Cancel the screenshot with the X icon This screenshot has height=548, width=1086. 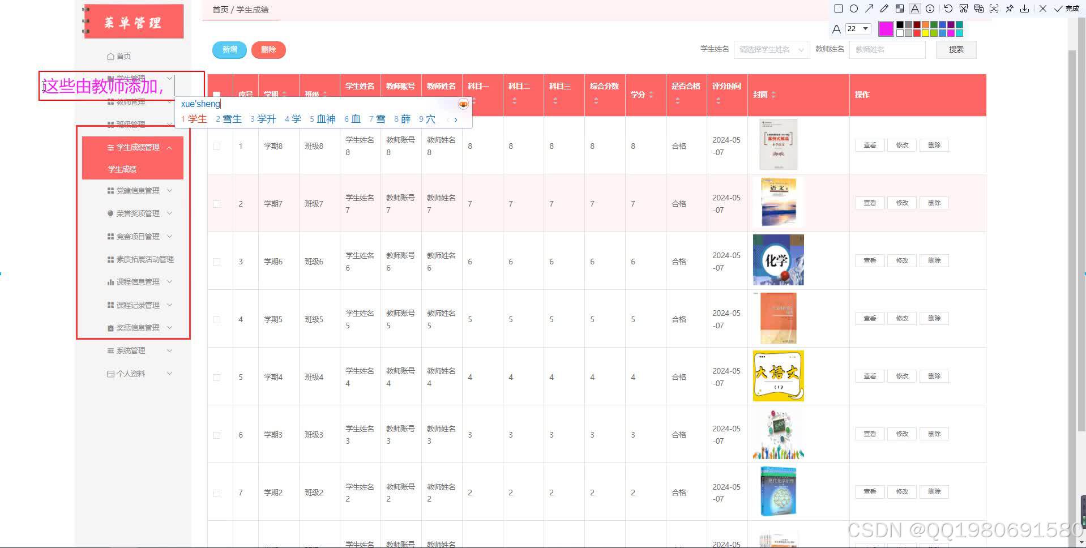point(1043,8)
